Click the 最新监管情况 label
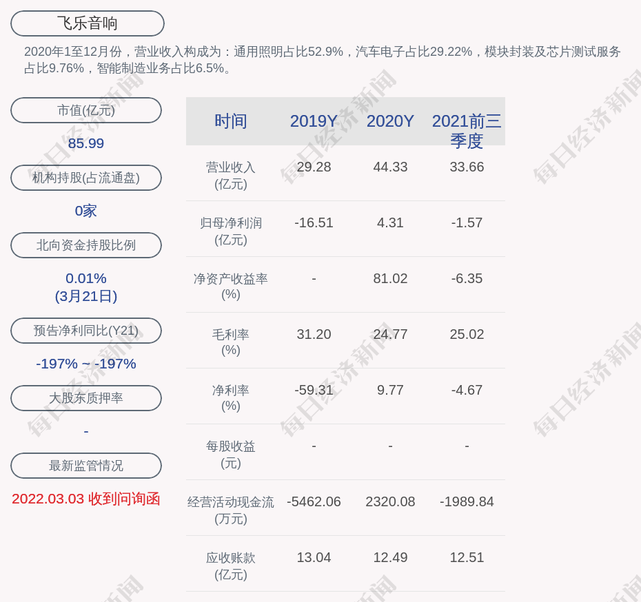The image size is (641, 602). (86, 466)
